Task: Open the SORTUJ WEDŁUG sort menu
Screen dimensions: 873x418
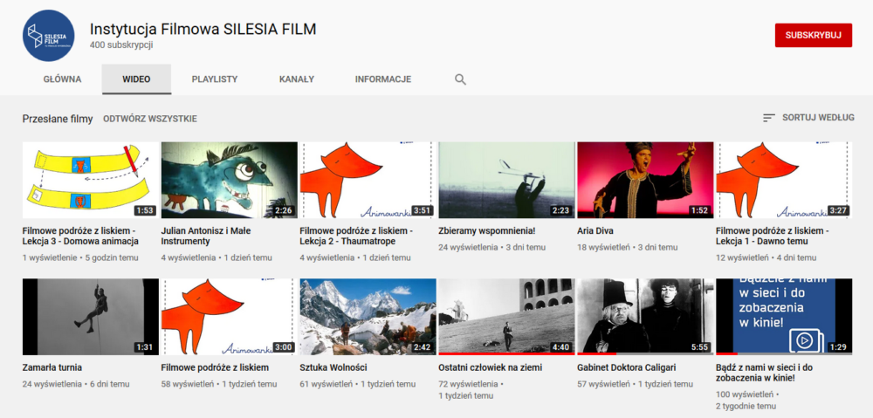Action: [809, 118]
